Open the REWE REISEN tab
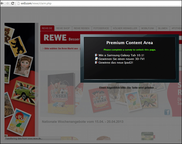The width and height of the screenshot is (182, 144). (x=82, y=28)
